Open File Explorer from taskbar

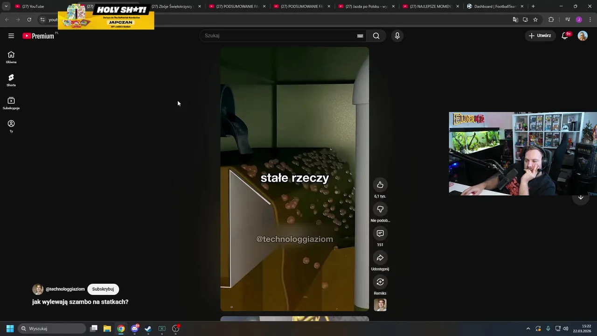[x=107, y=329]
